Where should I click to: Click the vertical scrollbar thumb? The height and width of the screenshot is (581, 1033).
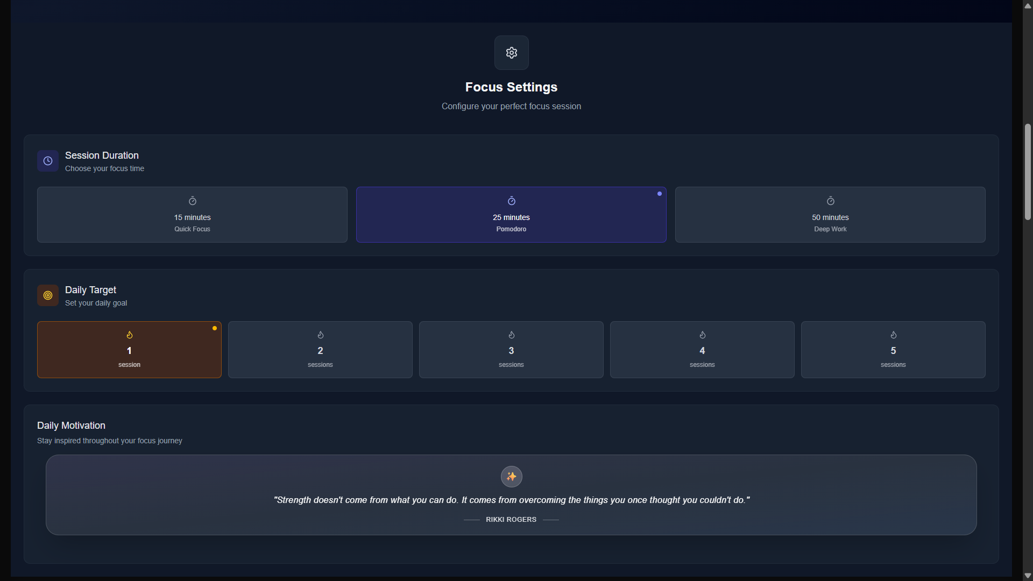point(1028,172)
